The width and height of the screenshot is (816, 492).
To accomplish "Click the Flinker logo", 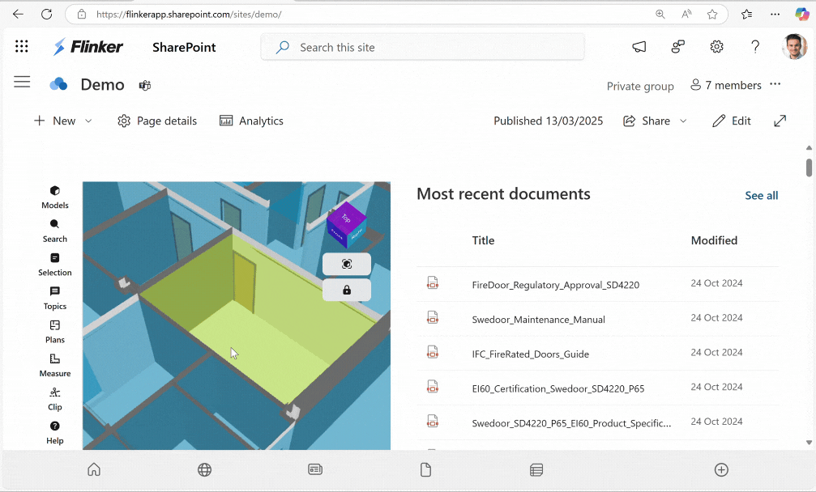I will click(x=88, y=47).
